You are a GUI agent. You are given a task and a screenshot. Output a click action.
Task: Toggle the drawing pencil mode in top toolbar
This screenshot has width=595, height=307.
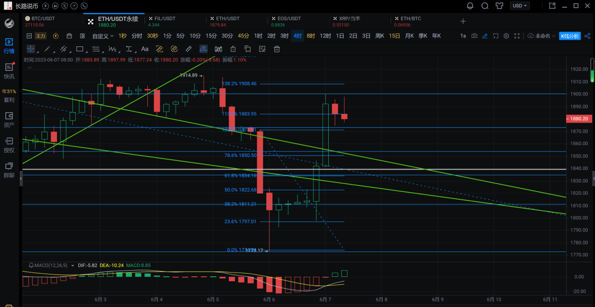[485, 36]
